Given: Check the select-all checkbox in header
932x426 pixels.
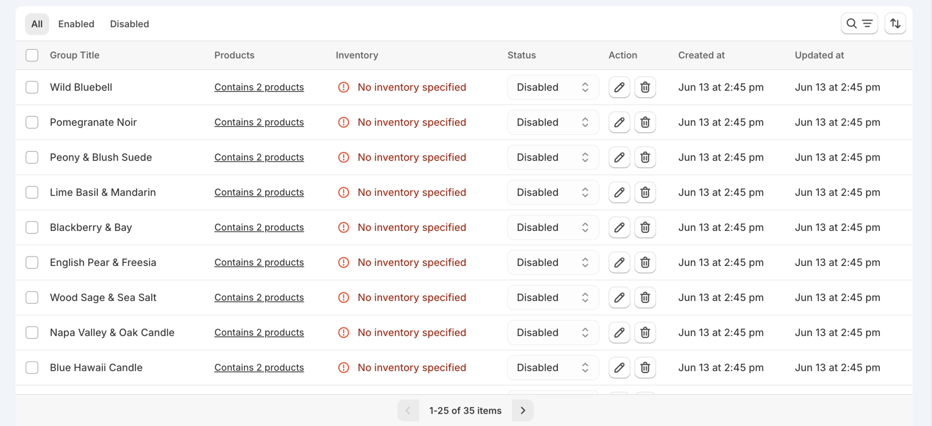Looking at the screenshot, I should point(32,55).
